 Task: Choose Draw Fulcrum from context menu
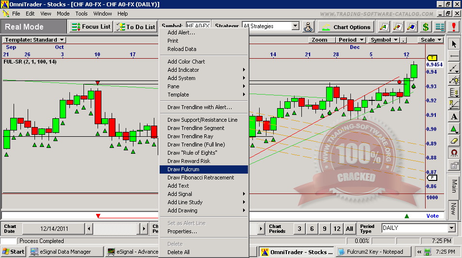click(203, 169)
